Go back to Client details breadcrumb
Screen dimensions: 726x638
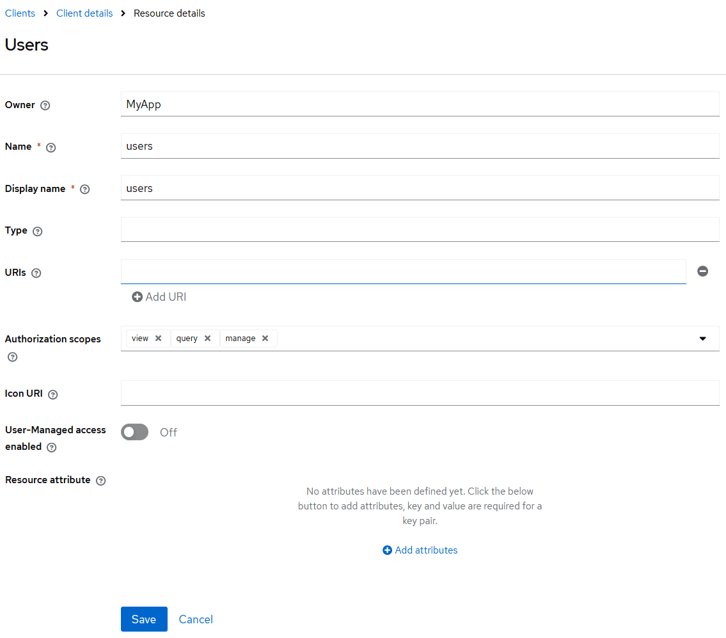click(84, 13)
